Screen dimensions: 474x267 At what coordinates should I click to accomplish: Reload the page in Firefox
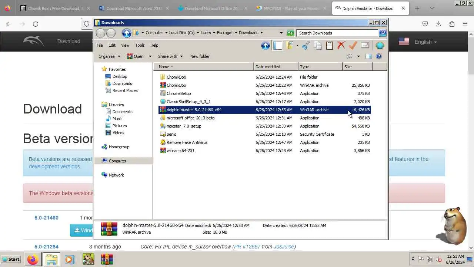pos(36,24)
